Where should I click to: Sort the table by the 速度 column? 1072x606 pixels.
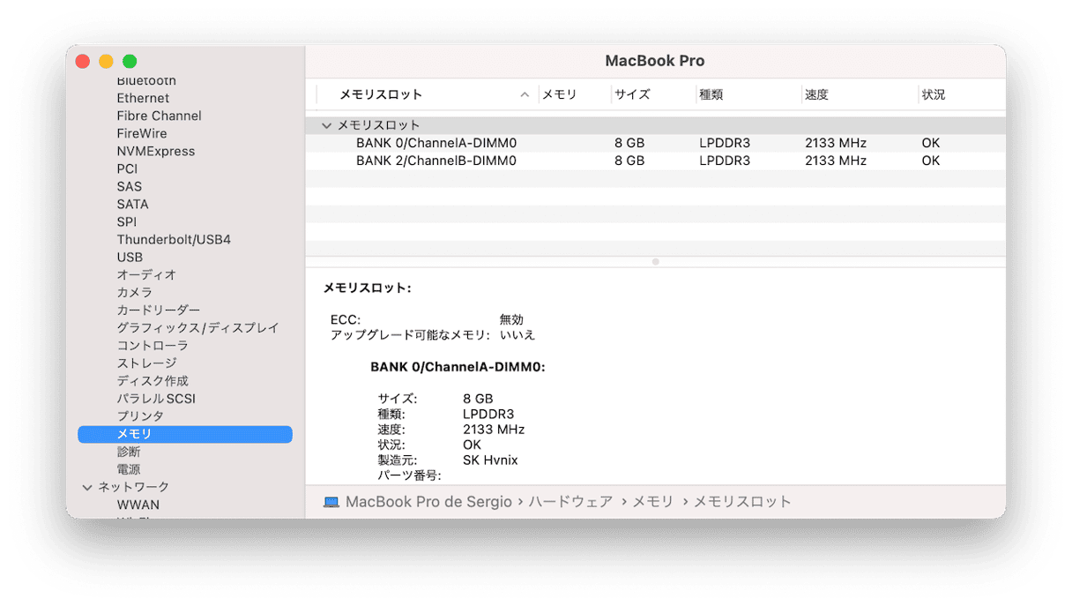point(816,94)
